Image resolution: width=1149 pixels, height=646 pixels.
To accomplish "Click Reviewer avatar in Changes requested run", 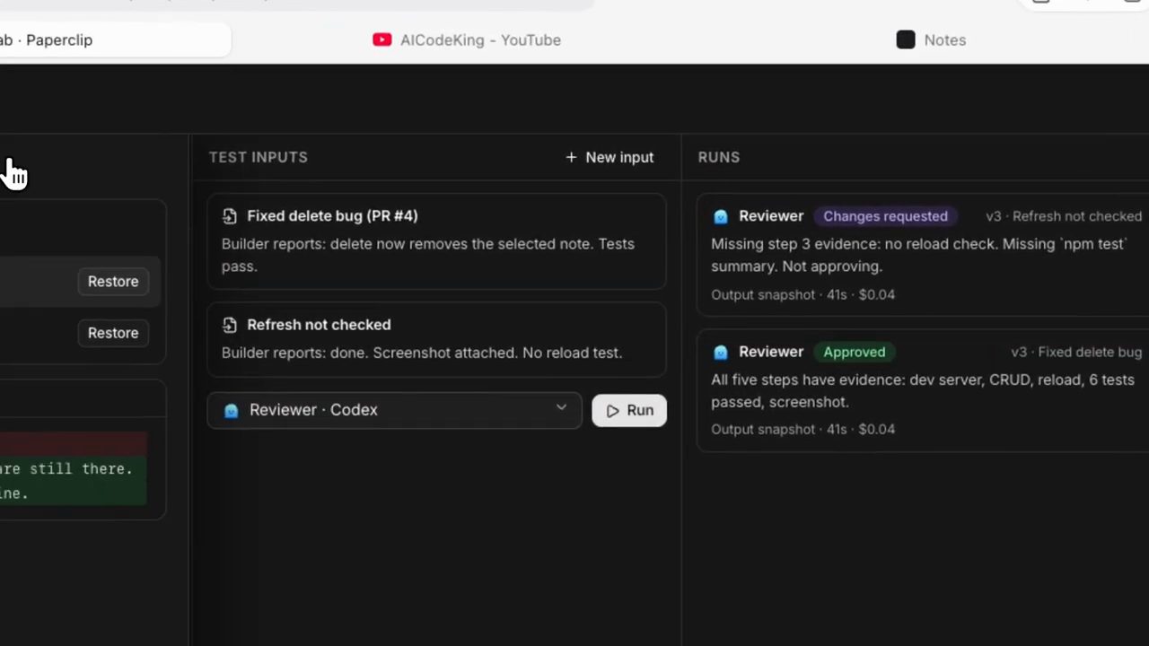I will pos(720,216).
